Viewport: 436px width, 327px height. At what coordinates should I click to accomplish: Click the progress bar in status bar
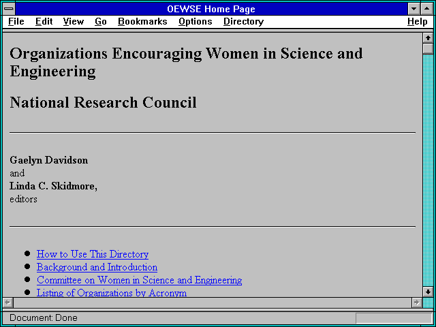pos(394,318)
